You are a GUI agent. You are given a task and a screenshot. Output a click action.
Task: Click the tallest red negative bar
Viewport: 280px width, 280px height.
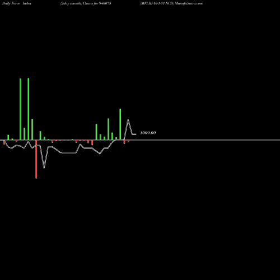36,159
